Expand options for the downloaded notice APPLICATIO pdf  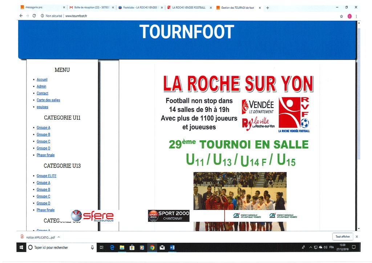tap(58, 237)
